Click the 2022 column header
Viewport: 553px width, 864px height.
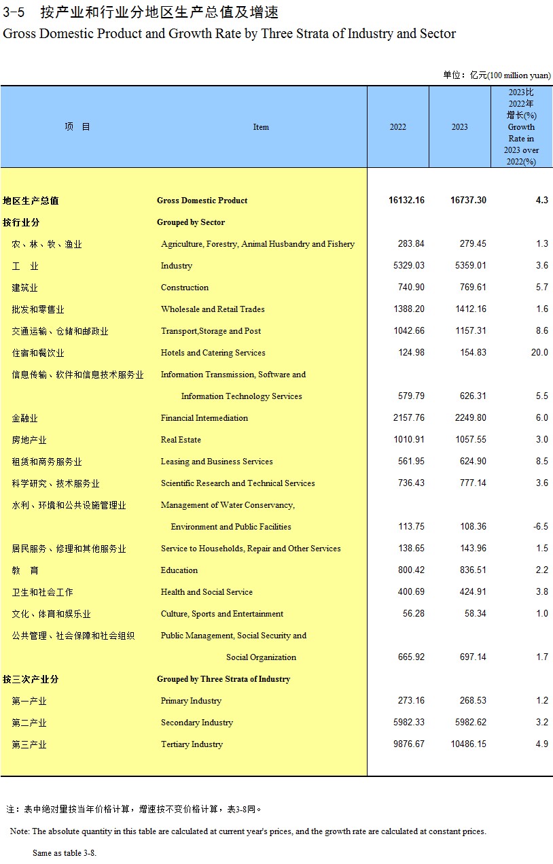(398, 127)
